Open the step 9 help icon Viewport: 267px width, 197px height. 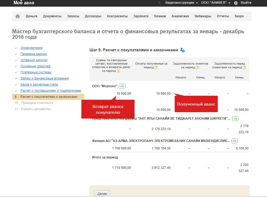tap(182, 50)
